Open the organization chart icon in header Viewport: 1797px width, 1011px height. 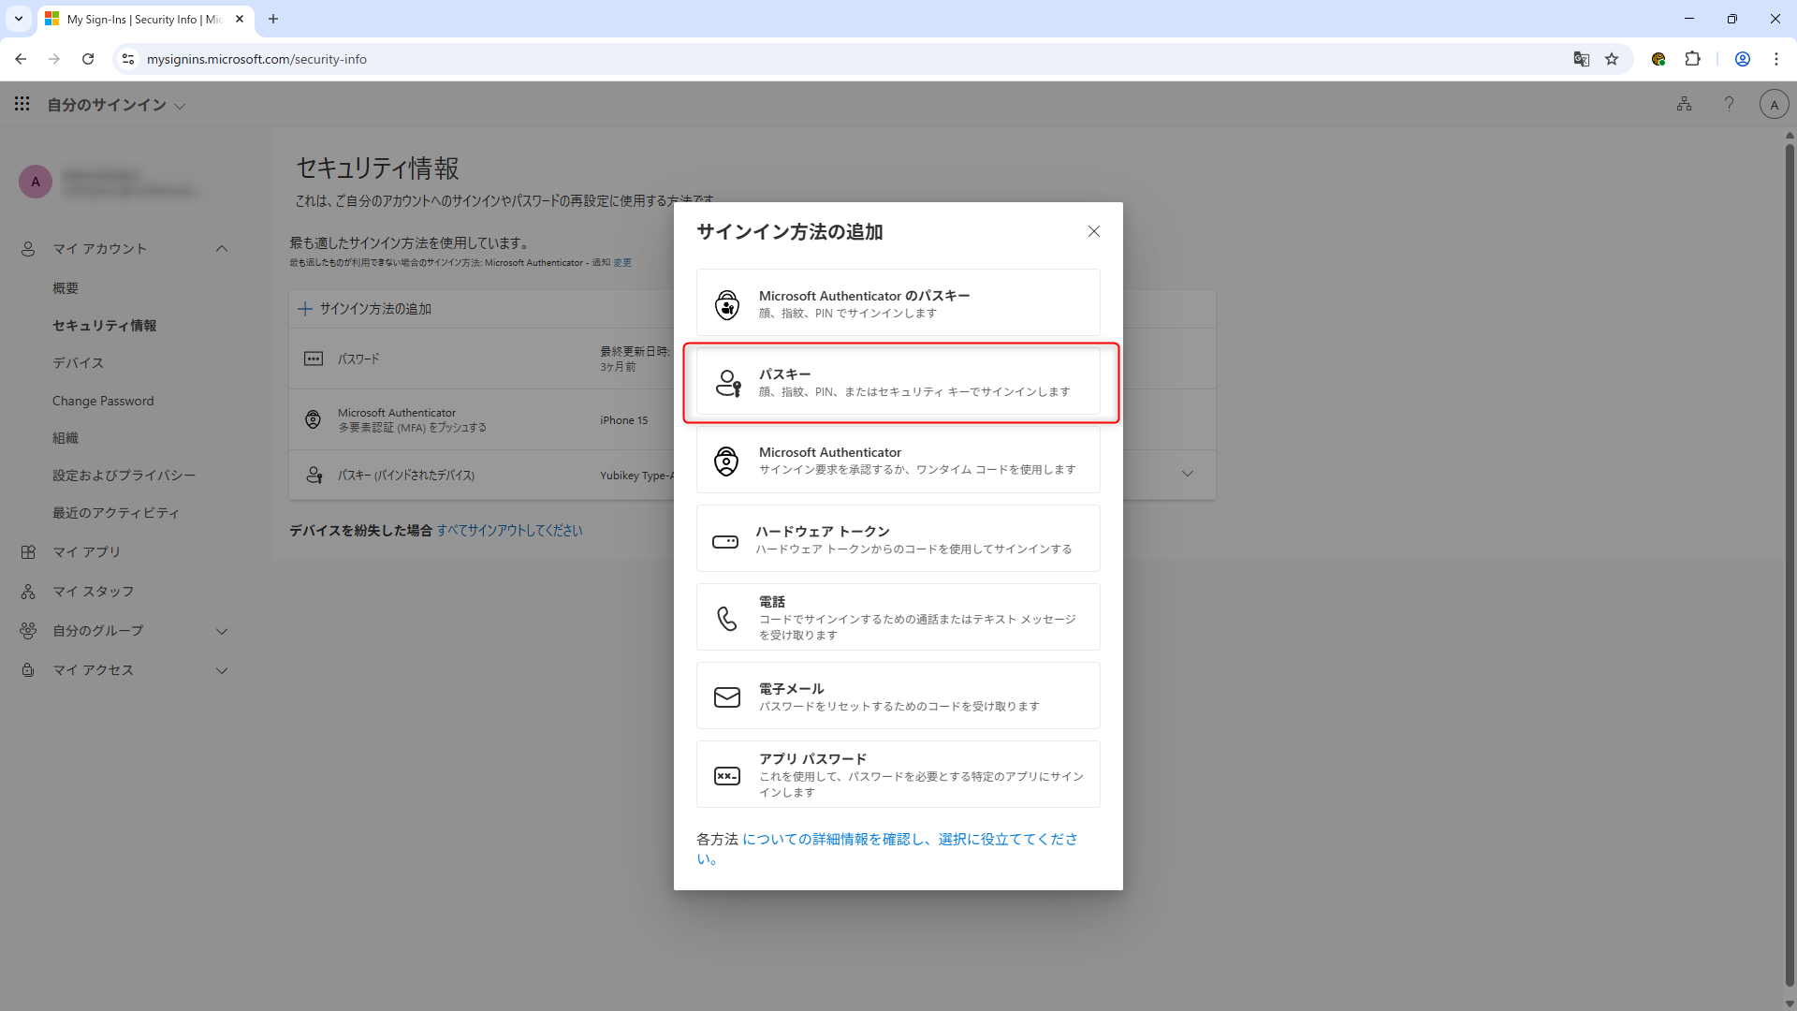1684,104
